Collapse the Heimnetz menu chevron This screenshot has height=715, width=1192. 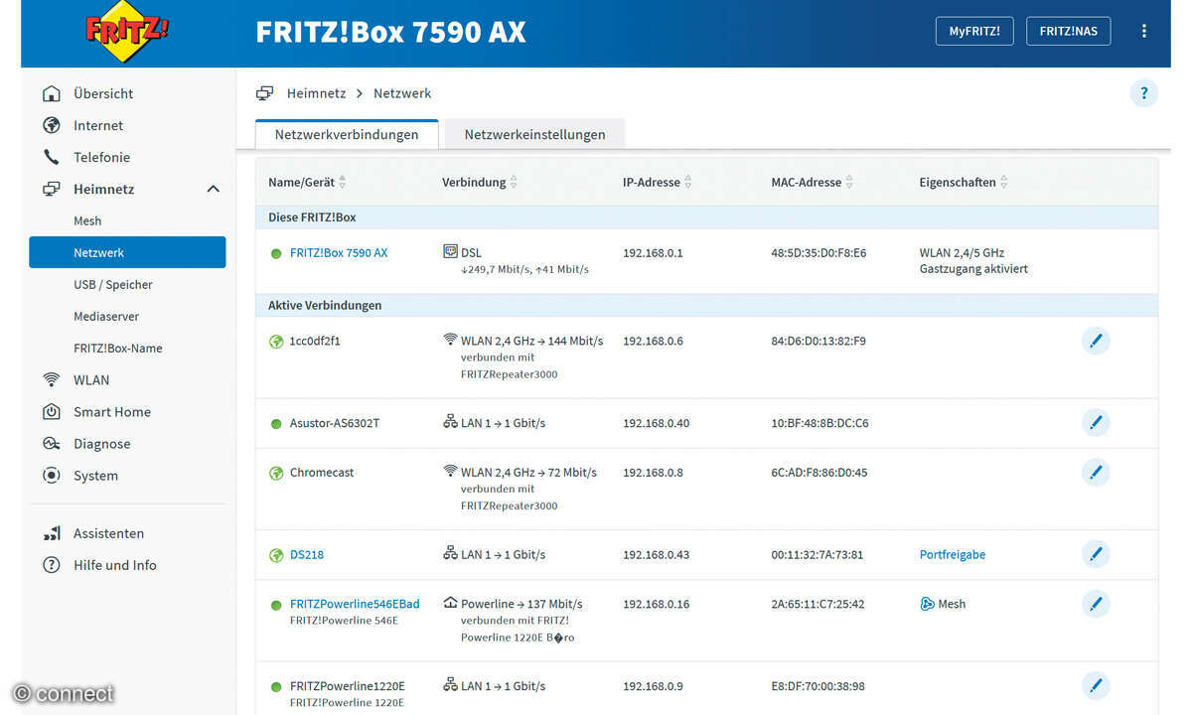(213, 189)
